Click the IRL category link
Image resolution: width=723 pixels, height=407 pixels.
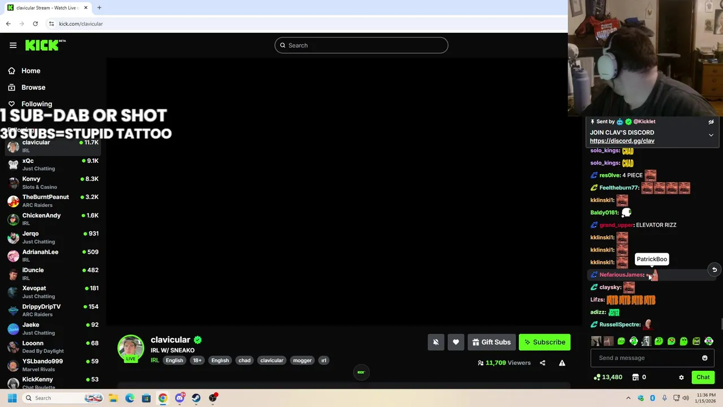pos(155,360)
